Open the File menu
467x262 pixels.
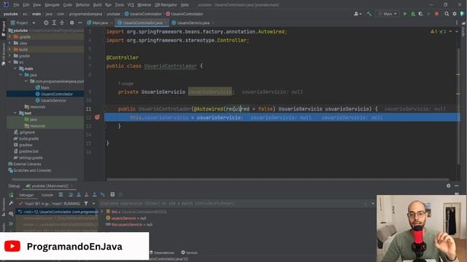pos(16,5)
